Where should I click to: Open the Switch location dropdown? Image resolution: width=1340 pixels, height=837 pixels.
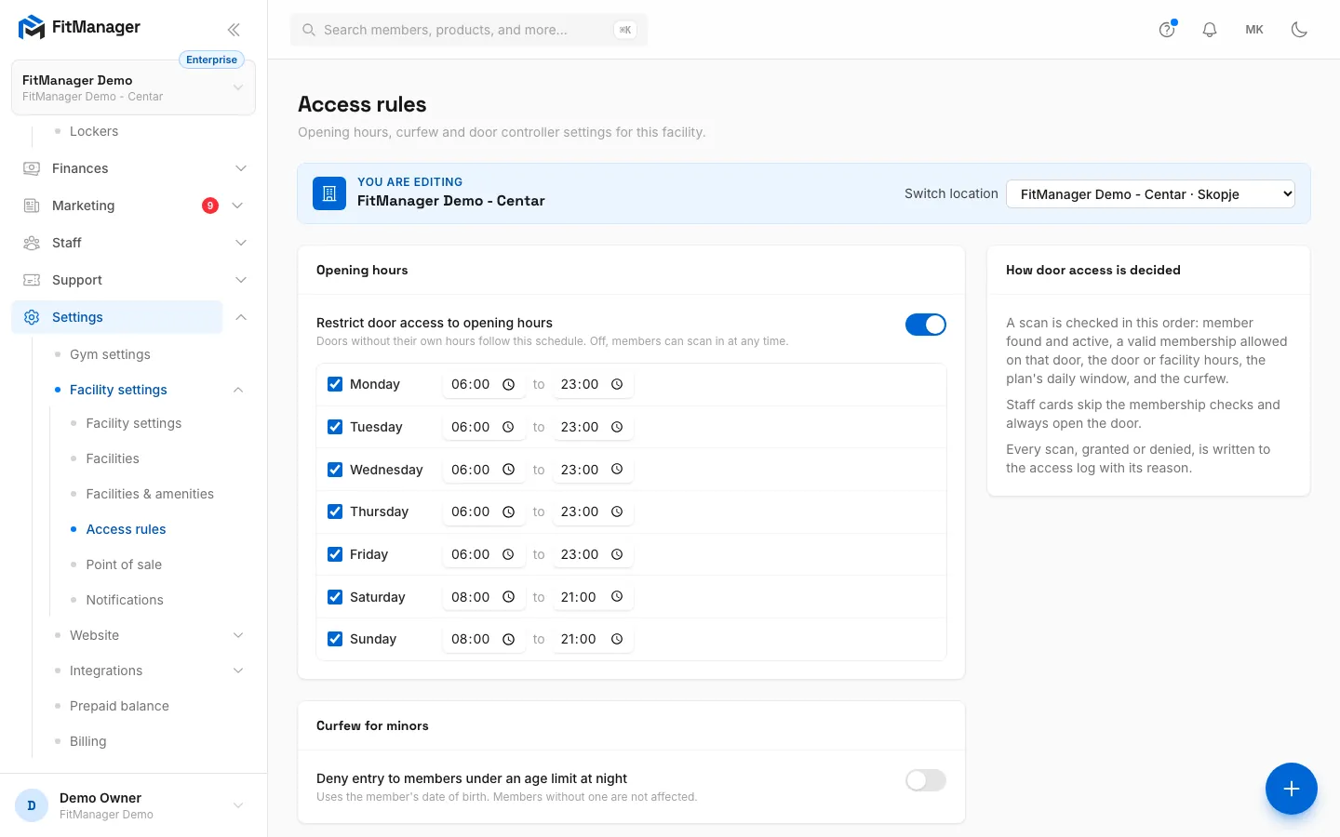[x=1150, y=193]
